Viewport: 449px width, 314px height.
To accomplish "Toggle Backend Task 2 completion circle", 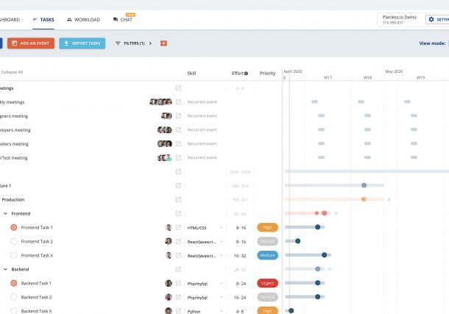I will click(13, 297).
